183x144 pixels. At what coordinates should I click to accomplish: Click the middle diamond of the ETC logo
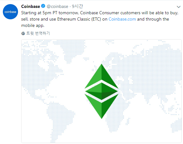101,91
